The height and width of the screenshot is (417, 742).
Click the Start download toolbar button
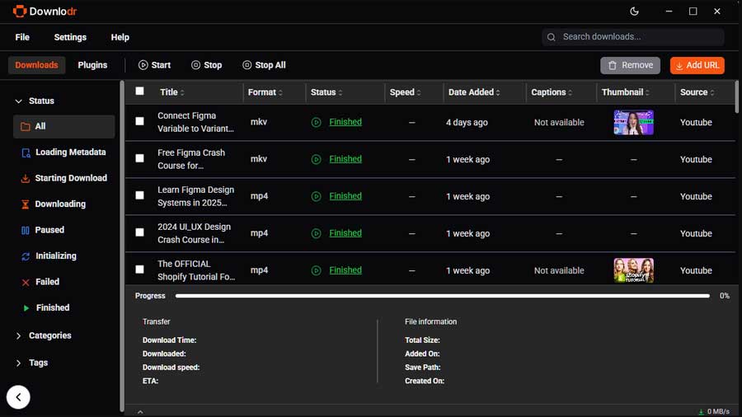(154, 65)
